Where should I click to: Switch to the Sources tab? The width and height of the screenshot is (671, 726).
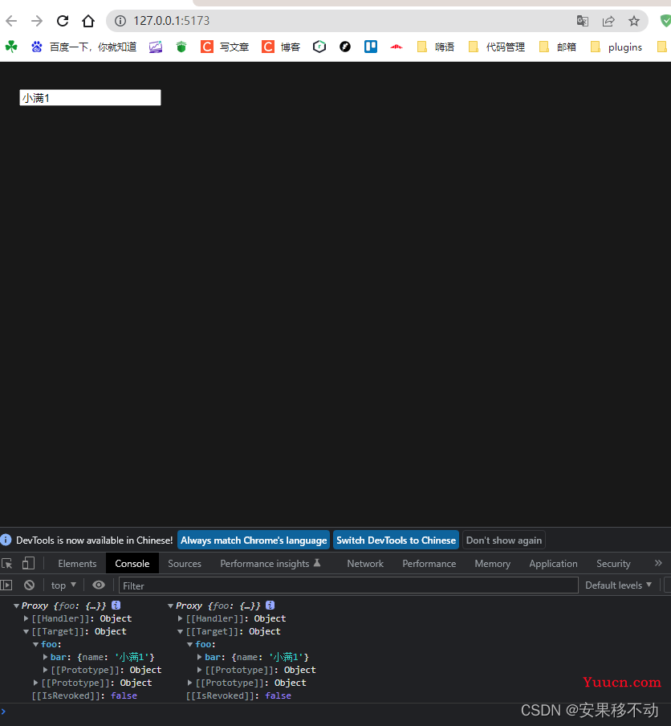pos(185,564)
